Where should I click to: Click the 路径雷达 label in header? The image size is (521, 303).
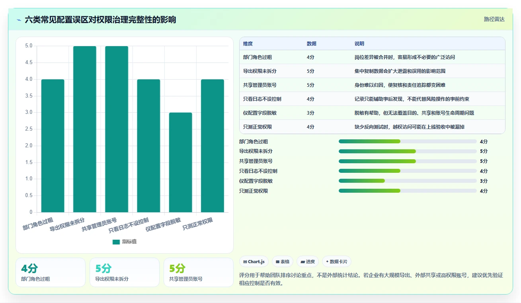[494, 19]
